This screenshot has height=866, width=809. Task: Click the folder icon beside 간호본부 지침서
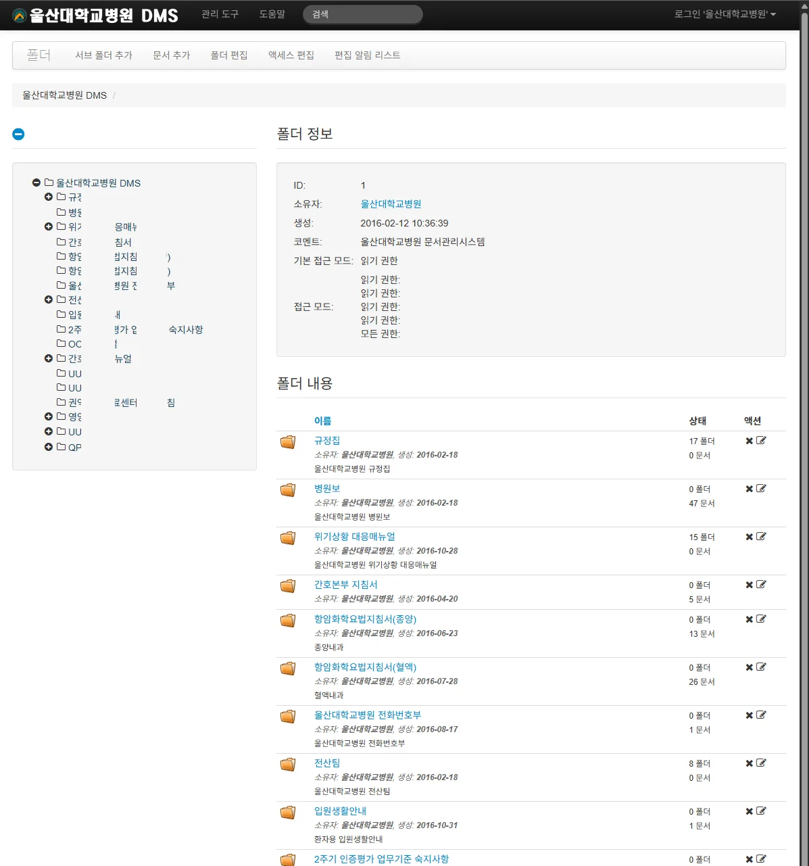click(288, 586)
